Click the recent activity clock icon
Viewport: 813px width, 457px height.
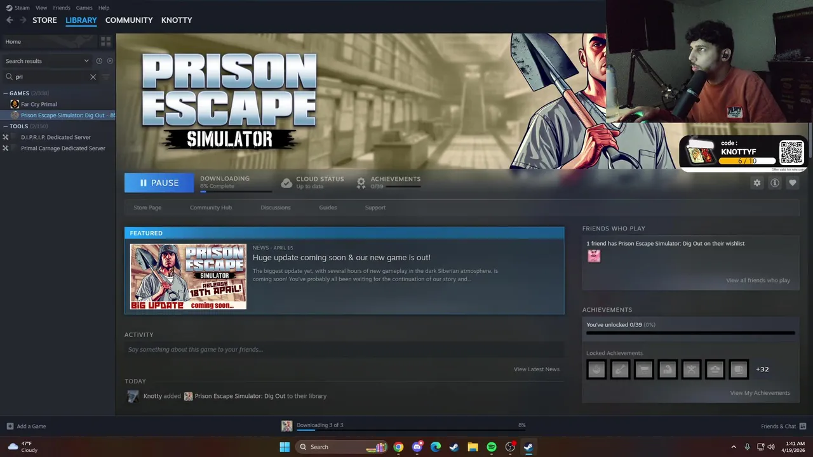pos(99,61)
